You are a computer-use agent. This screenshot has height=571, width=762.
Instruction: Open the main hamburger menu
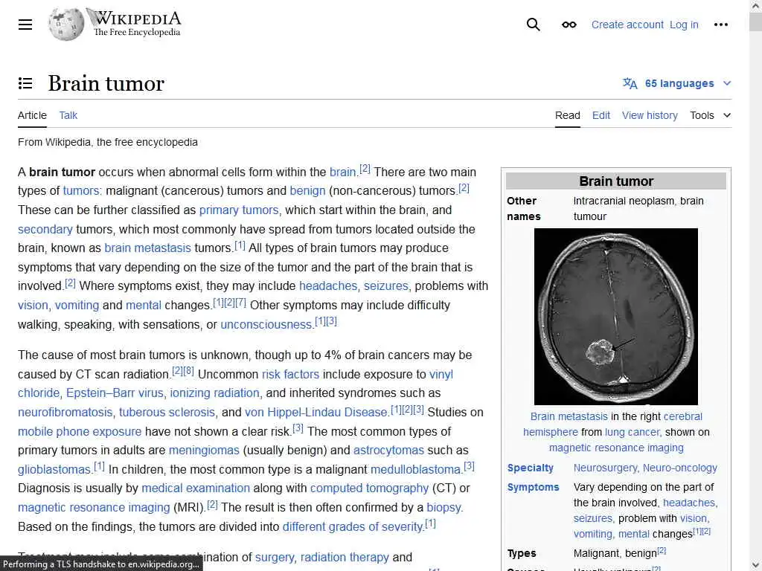point(25,25)
